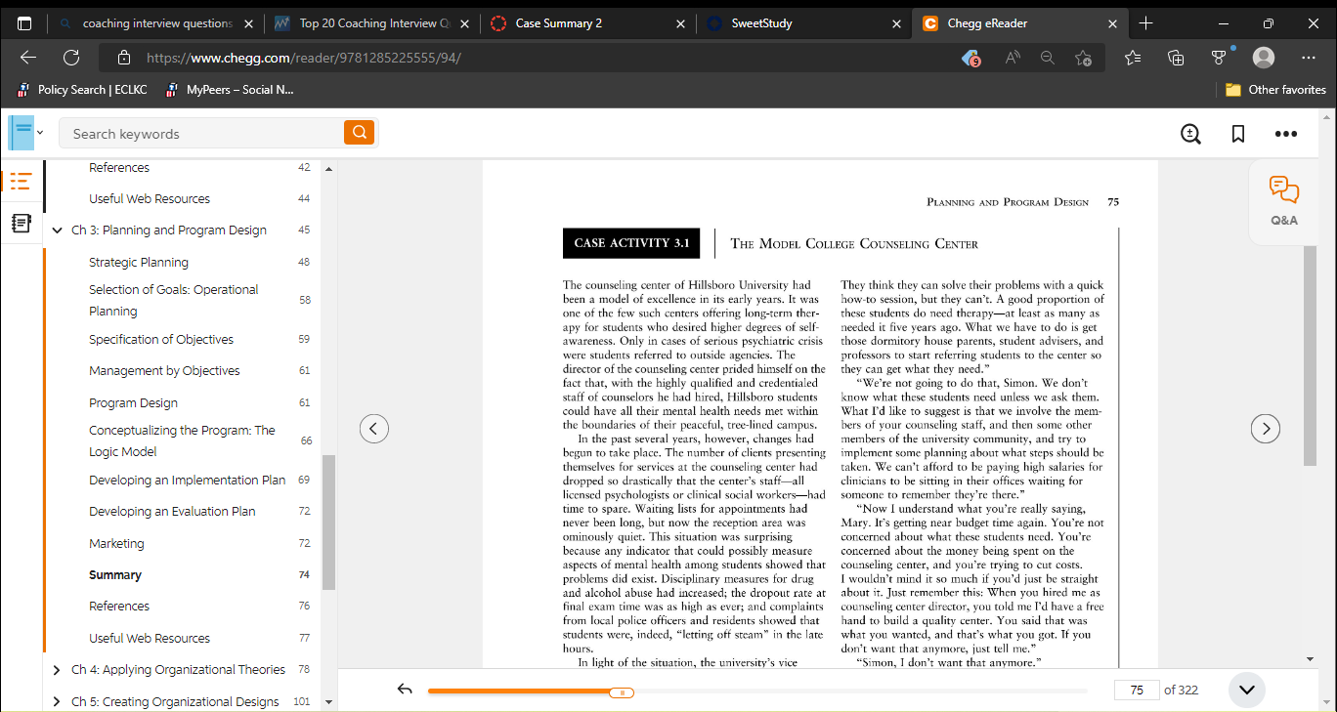This screenshot has width=1337, height=712.
Task: Click the shopping tag icon with badge 9
Action: point(970,58)
